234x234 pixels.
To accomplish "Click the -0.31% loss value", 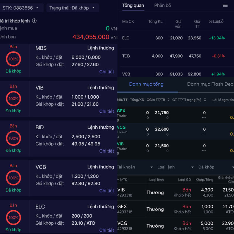I will (218, 56).
